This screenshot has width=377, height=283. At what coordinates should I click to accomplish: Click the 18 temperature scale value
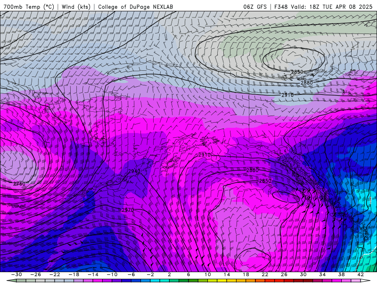[x=246, y=275]
